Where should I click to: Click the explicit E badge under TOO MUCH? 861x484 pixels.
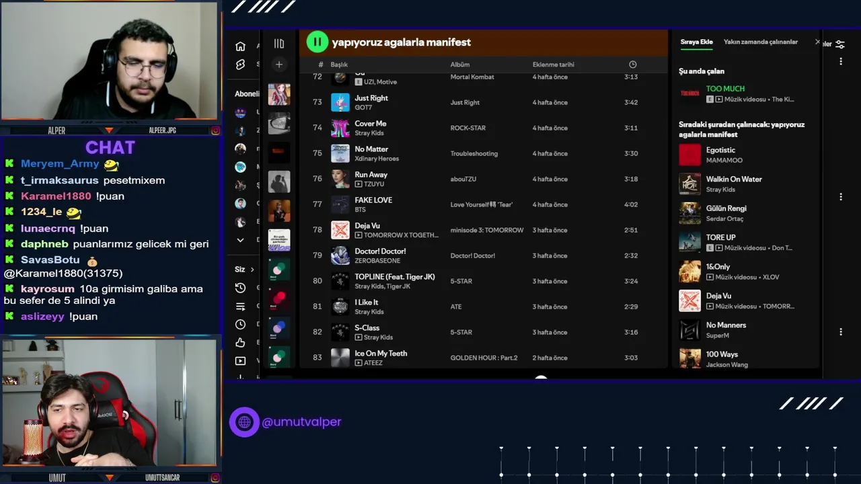[x=710, y=99]
